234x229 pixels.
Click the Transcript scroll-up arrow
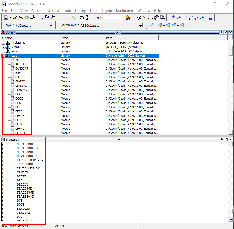click(x=231, y=144)
